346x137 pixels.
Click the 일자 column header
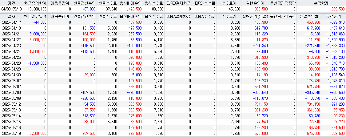coord(11,16)
